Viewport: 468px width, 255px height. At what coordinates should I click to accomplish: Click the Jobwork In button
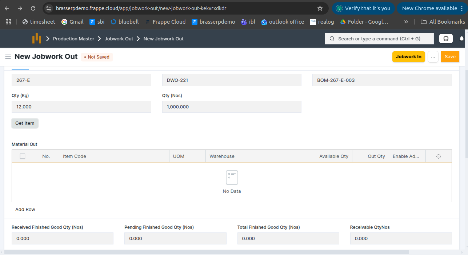[x=408, y=57]
